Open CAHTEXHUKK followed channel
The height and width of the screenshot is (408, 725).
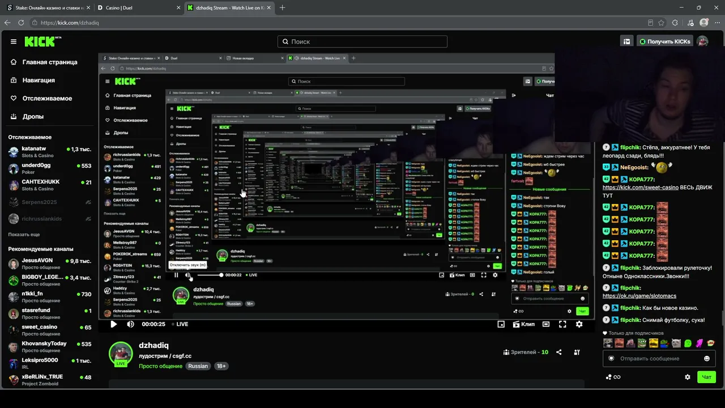[x=50, y=185]
